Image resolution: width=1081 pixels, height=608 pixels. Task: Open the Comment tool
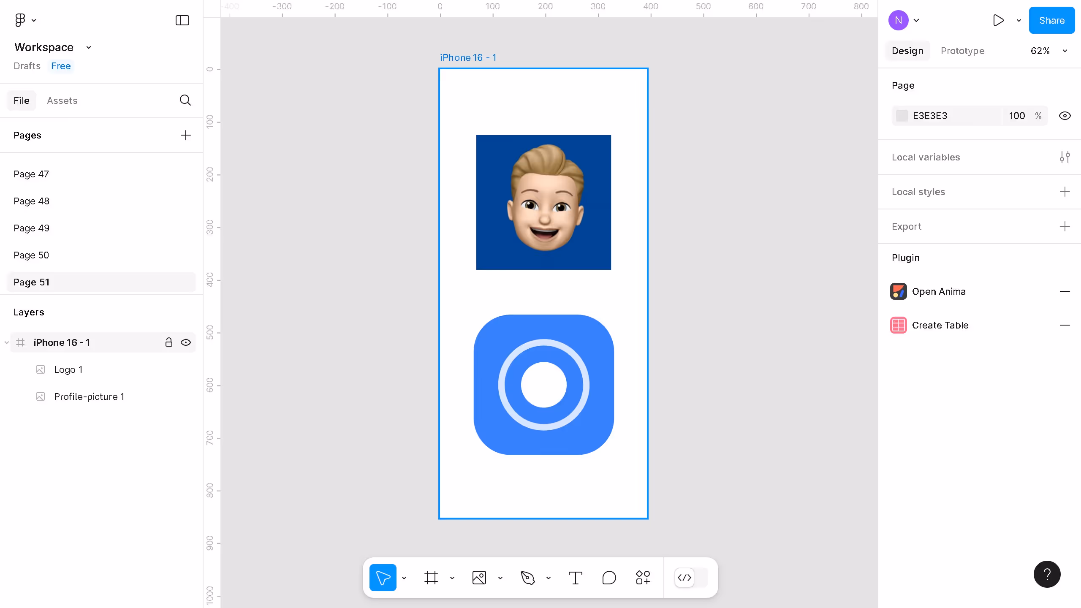coord(608,577)
